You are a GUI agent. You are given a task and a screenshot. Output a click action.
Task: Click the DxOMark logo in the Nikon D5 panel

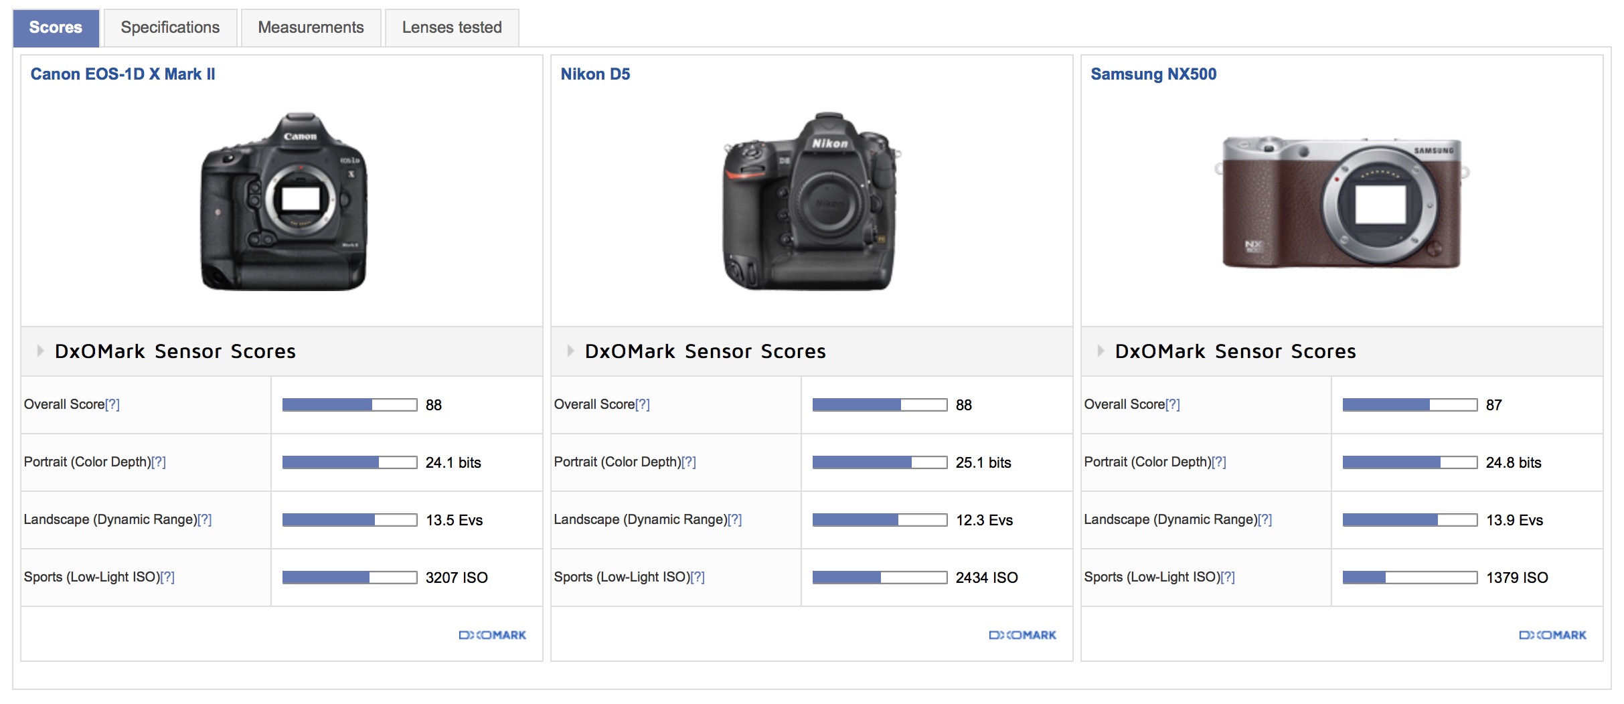point(1023,635)
